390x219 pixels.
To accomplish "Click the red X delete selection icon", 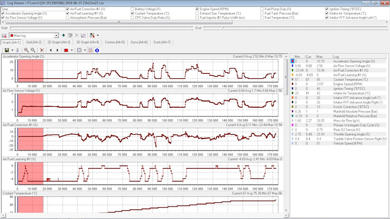I will click(42, 50).
